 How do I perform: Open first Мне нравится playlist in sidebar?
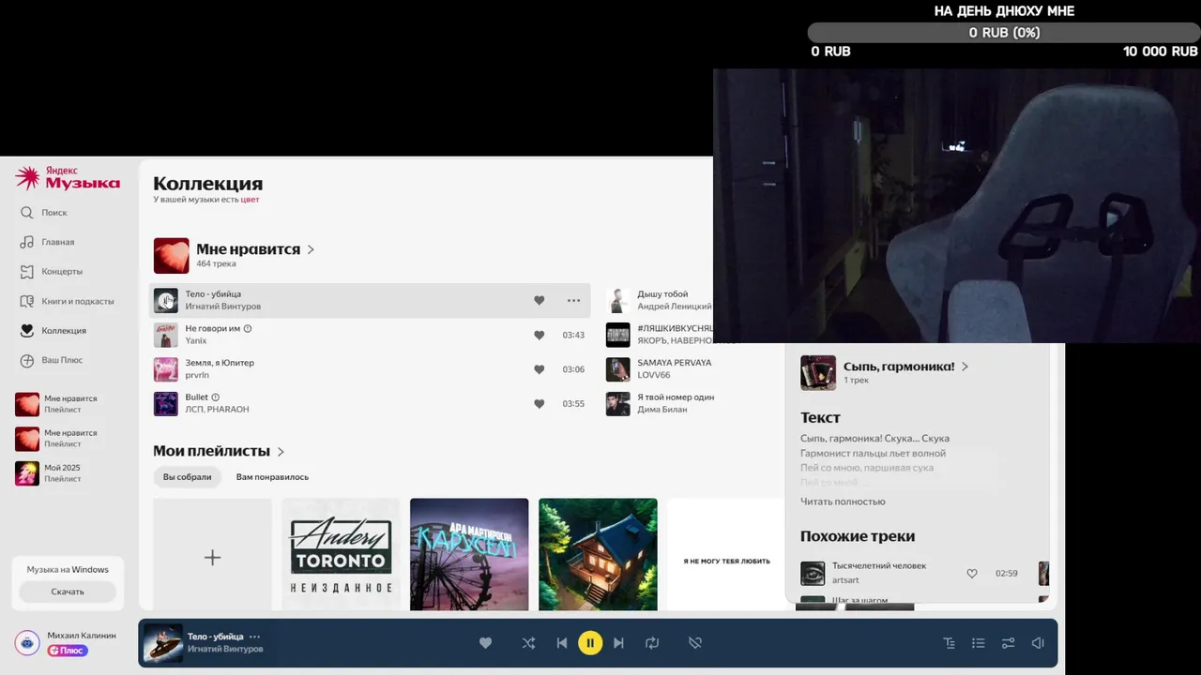[56, 404]
